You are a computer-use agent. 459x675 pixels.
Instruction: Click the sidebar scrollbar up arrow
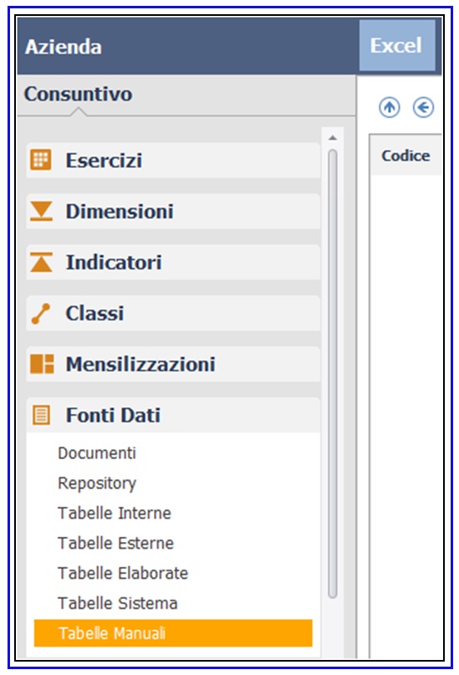pos(332,138)
